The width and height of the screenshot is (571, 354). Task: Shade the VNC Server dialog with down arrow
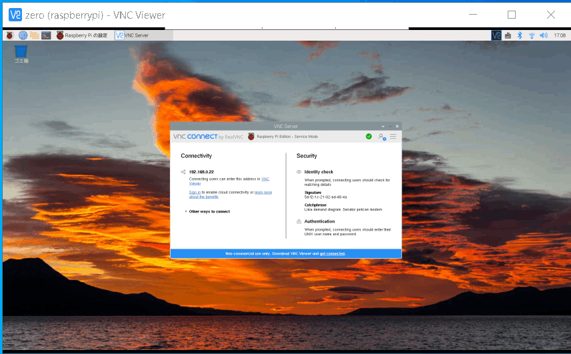click(x=382, y=127)
